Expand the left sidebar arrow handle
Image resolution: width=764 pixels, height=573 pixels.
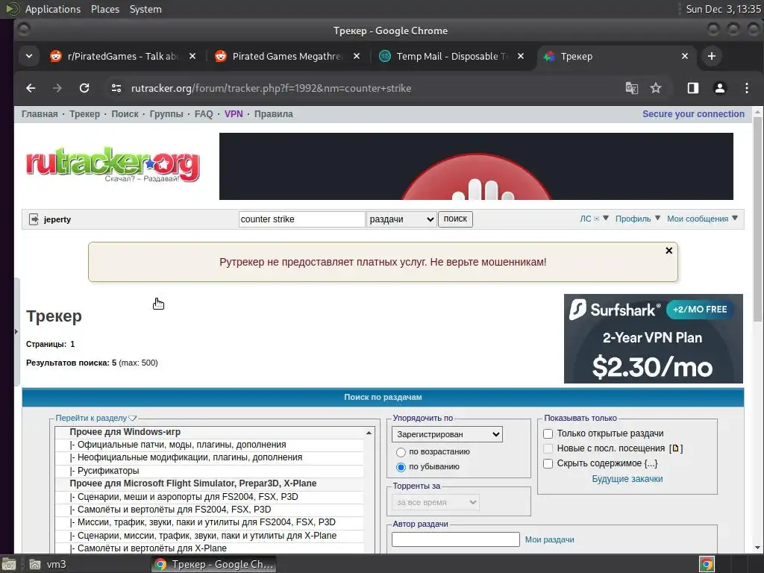[16, 332]
